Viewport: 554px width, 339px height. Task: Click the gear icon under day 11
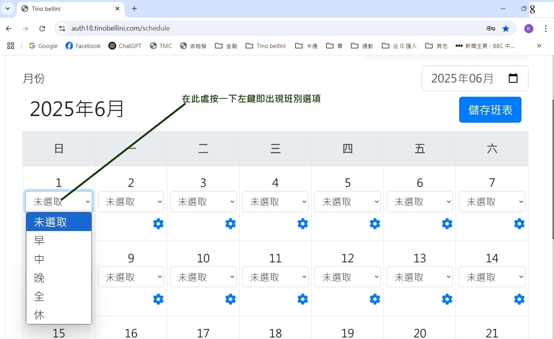click(x=303, y=299)
